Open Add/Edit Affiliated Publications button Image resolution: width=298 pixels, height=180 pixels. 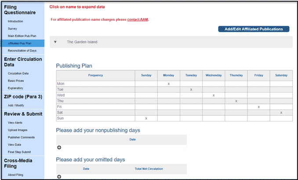pos(254,29)
